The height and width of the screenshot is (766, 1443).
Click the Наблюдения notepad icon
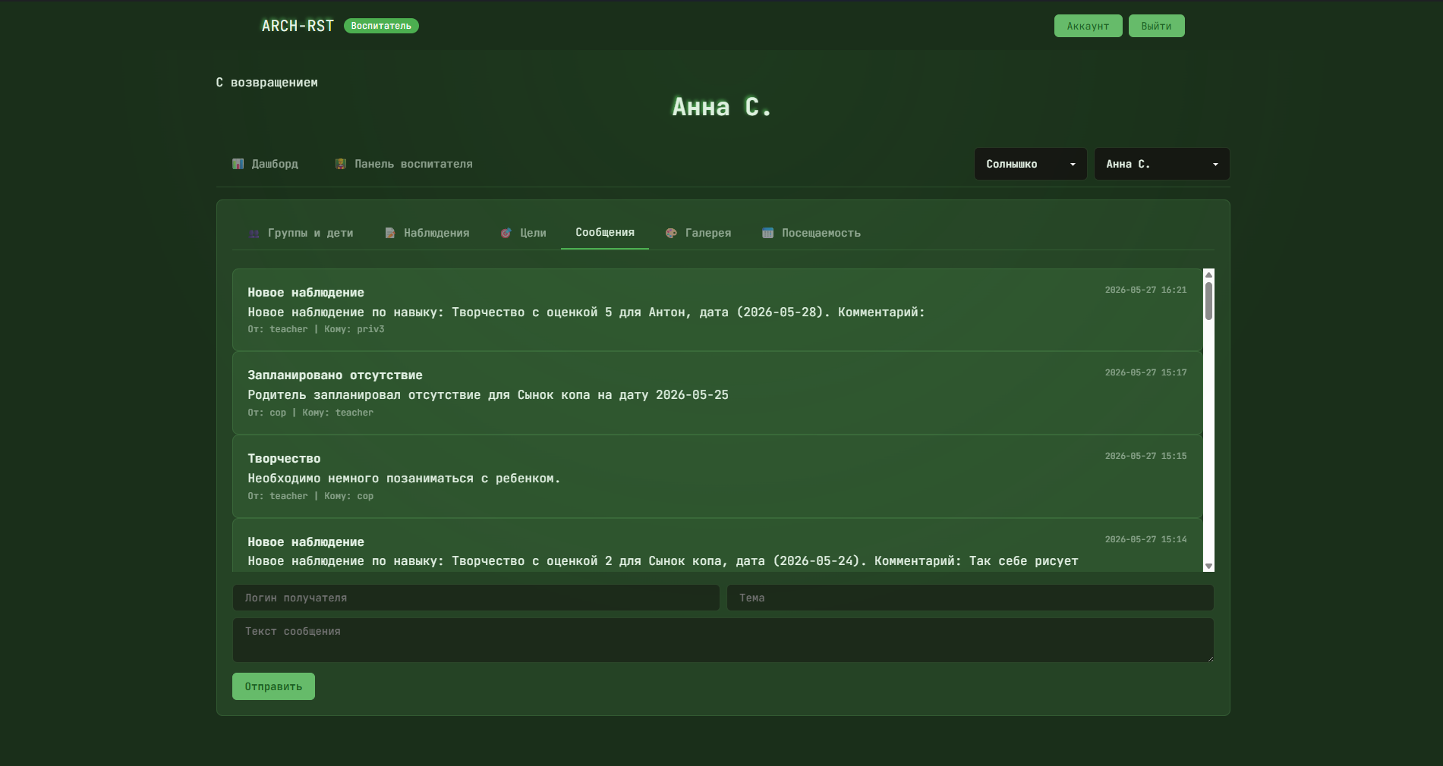(390, 233)
